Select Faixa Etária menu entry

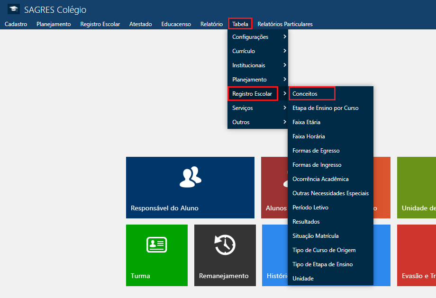tap(306, 122)
